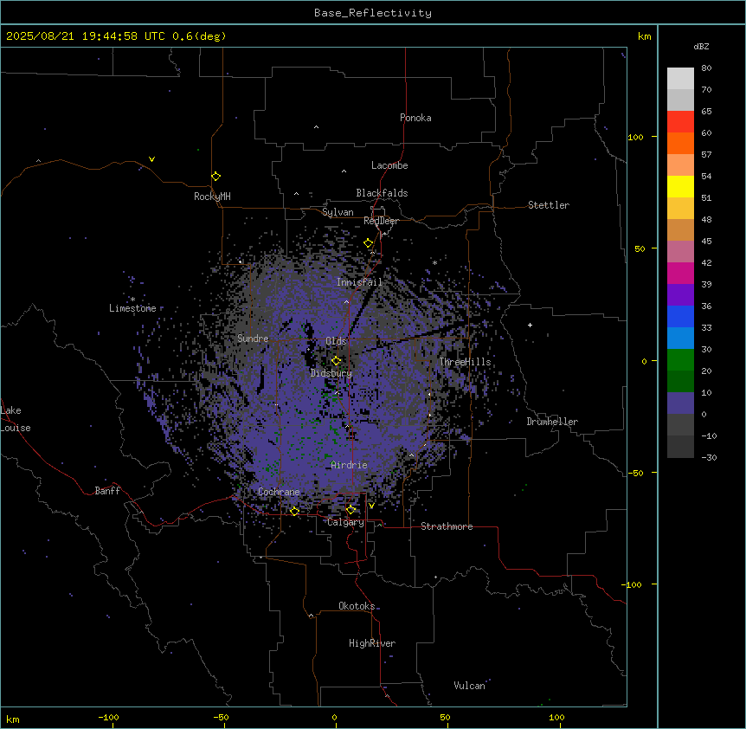
Task: Click the Innisfail city label
Action: pyautogui.click(x=359, y=282)
